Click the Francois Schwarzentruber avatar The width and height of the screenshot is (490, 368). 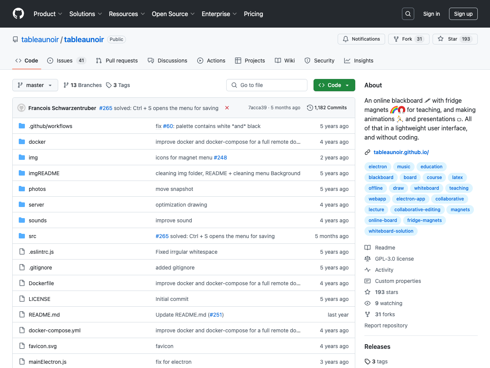click(x=21, y=108)
